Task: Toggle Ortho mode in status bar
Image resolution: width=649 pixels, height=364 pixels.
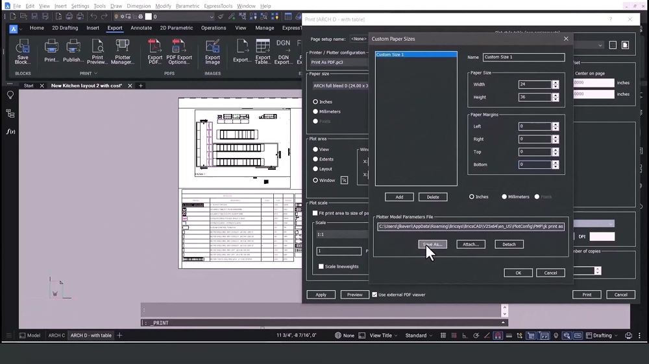Action: tap(465, 336)
